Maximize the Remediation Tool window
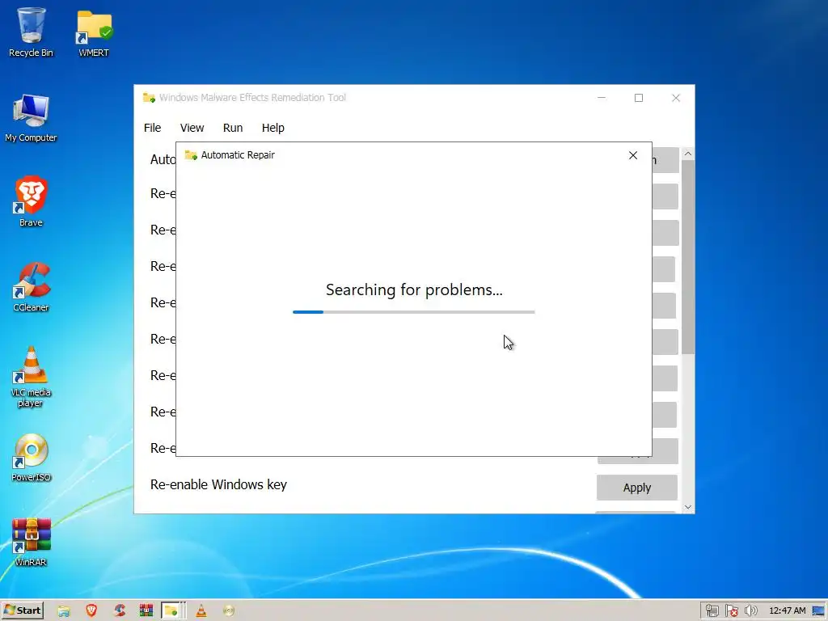Viewport: 828px width, 621px height. tap(639, 98)
